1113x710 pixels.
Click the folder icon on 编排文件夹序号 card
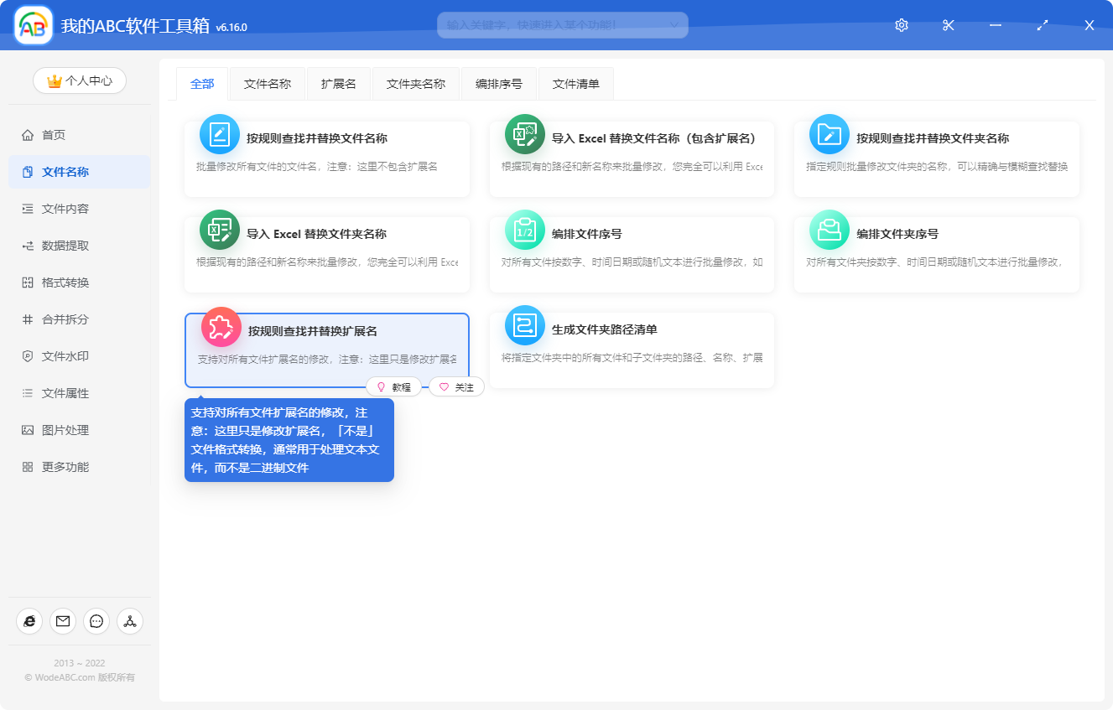click(x=829, y=230)
